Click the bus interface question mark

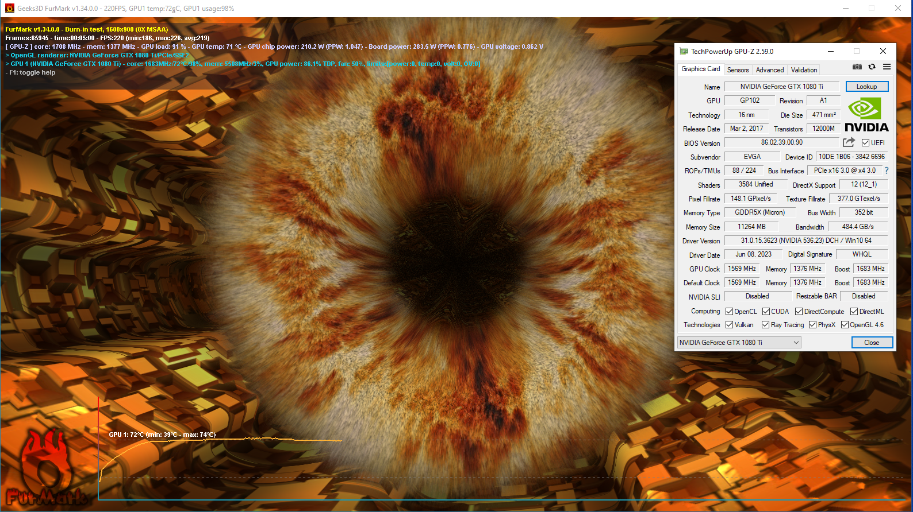pos(886,170)
